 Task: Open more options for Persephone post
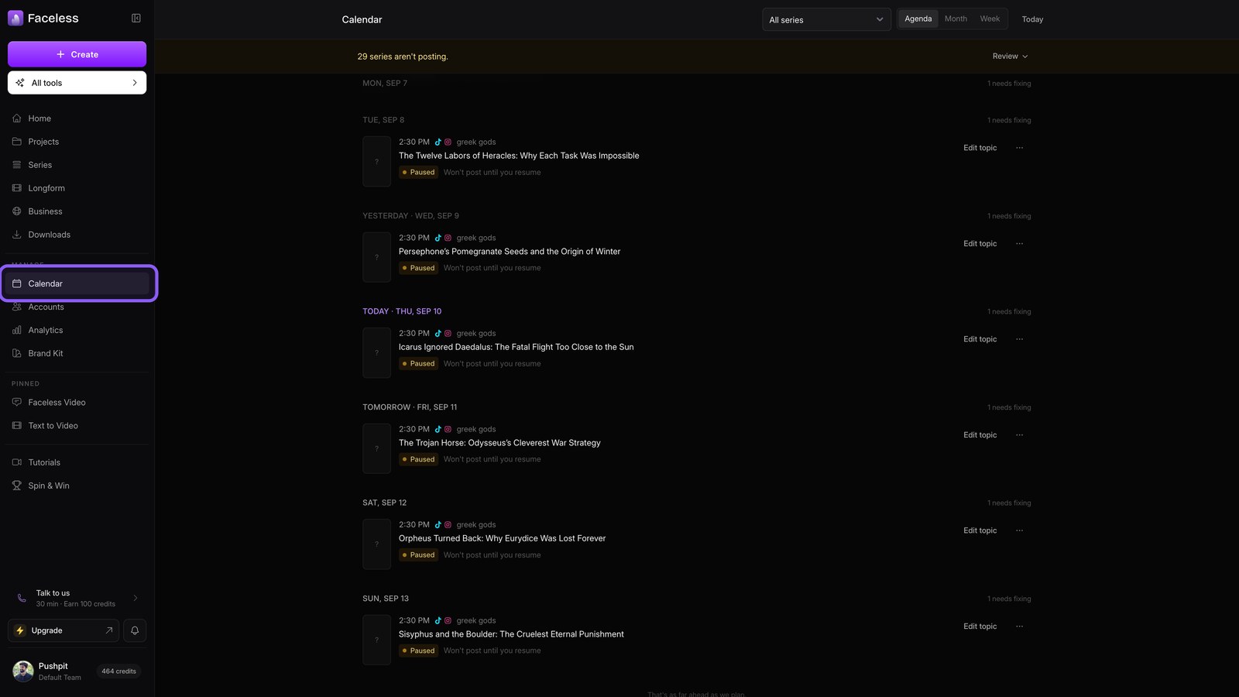(1020, 244)
